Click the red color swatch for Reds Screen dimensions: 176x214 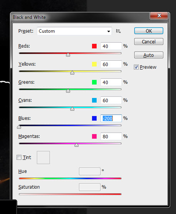[x=94, y=46]
